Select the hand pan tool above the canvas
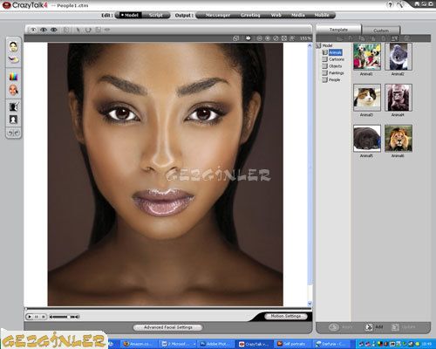 [x=248, y=38]
